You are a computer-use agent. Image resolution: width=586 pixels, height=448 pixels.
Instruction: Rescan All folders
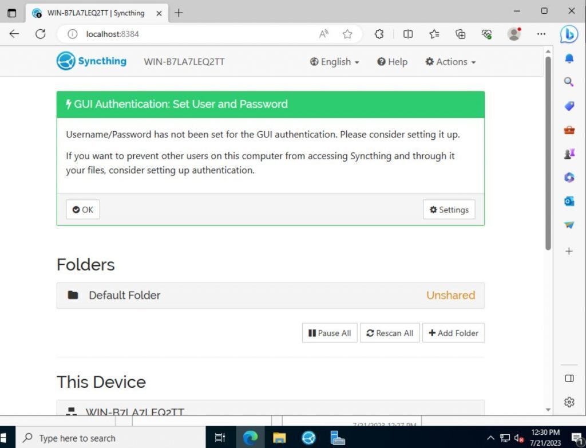click(x=390, y=333)
